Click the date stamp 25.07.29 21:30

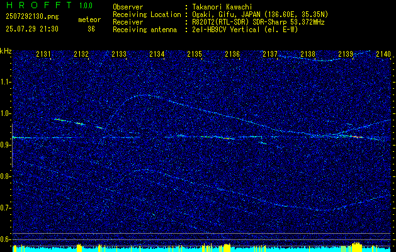click(x=32, y=29)
